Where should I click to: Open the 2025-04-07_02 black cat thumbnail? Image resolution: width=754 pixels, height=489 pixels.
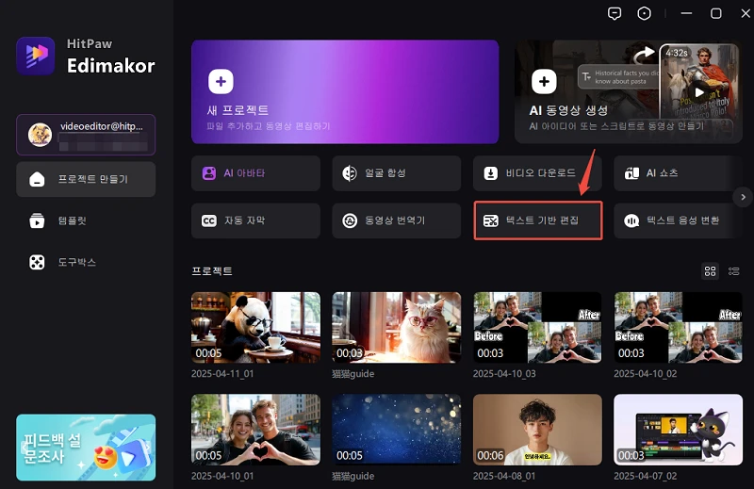point(678,430)
